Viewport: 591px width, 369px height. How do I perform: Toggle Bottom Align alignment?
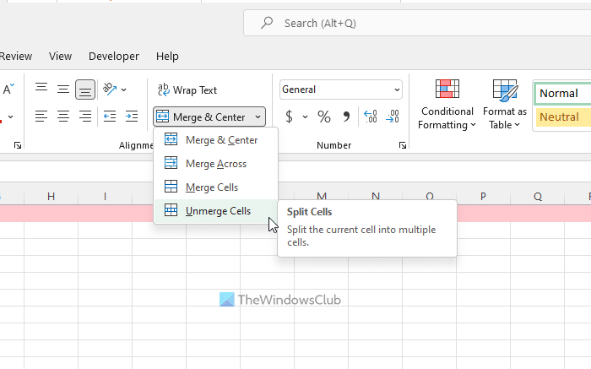pos(84,90)
